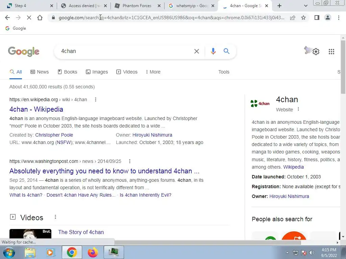This screenshot has height=259, width=346.
Task: Open the Absolutely everything you need article
Action: pyautogui.click(x=104, y=171)
